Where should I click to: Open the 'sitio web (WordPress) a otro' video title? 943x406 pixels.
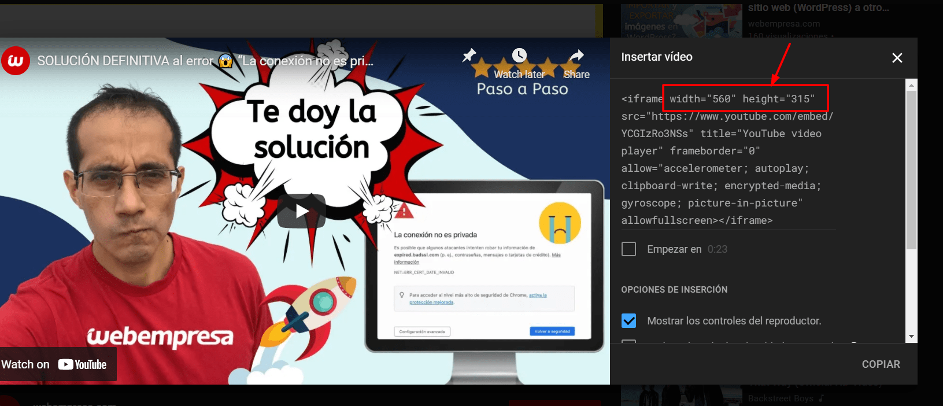point(819,8)
